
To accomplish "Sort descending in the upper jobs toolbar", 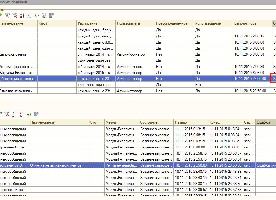I will pyautogui.click(x=29, y=15).
